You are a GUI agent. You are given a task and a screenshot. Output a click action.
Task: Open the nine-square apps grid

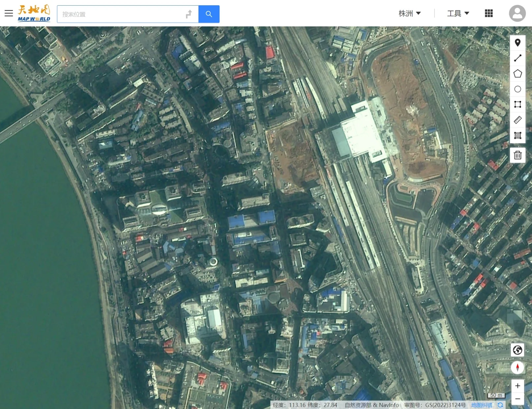point(489,14)
